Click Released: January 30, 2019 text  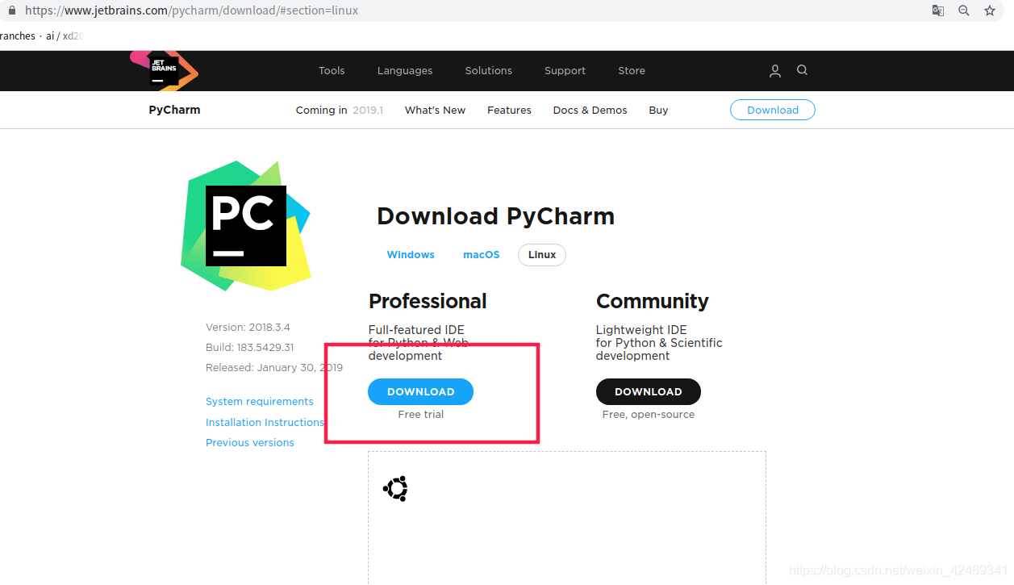click(x=274, y=368)
